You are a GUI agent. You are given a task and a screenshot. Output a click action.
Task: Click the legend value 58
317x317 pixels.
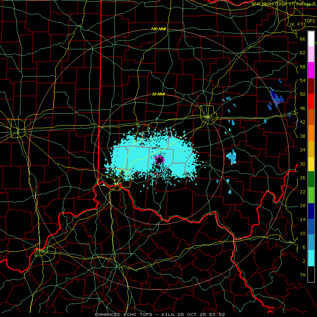pos(303,67)
